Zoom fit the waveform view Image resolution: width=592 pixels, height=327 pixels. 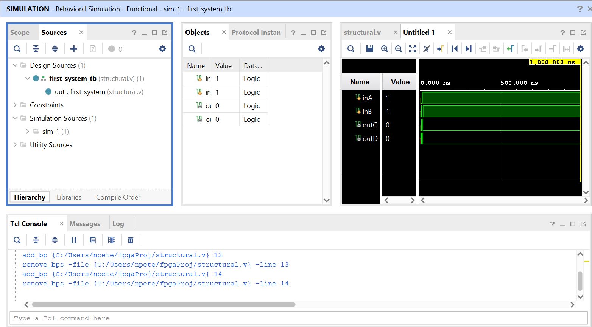tap(413, 49)
